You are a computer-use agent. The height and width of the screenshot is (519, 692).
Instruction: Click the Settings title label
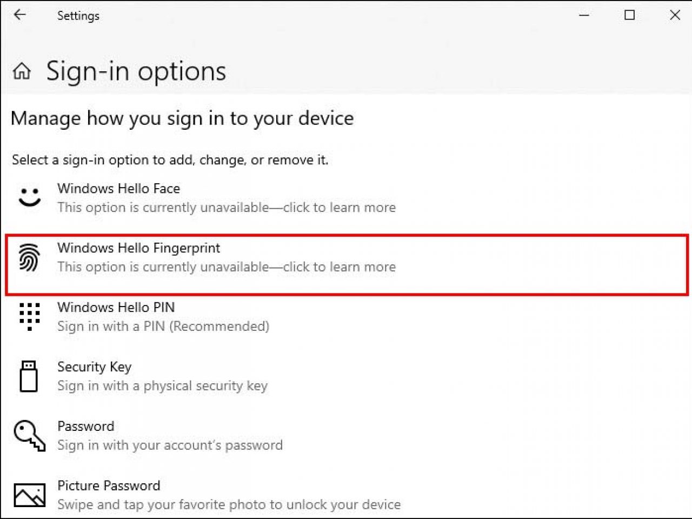pos(78,16)
